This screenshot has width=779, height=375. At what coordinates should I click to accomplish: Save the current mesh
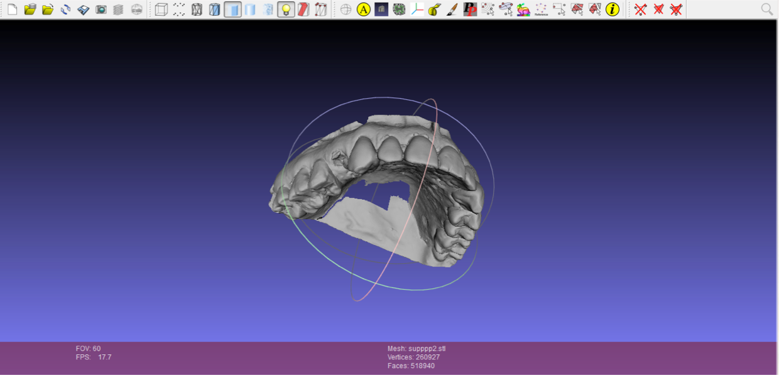tap(83, 9)
